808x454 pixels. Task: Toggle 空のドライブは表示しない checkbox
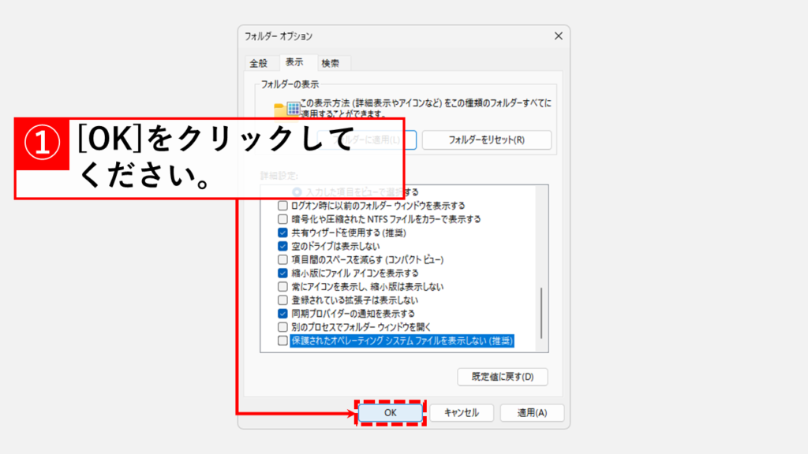[x=283, y=247]
